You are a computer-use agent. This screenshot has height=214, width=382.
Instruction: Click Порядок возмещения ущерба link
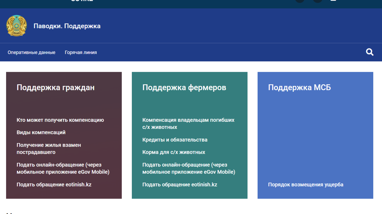click(305, 184)
